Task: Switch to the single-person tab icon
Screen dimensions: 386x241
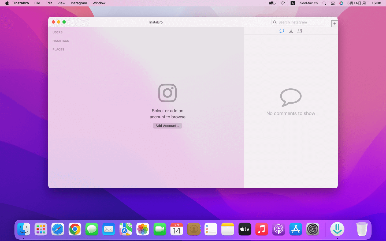Action: (291, 31)
